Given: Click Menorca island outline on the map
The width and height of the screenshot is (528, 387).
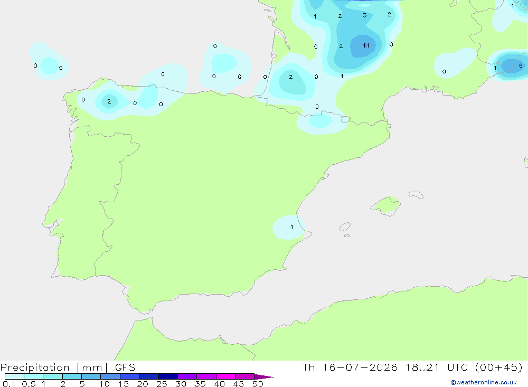Looking at the screenshot, I should click(x=416, y=195).
